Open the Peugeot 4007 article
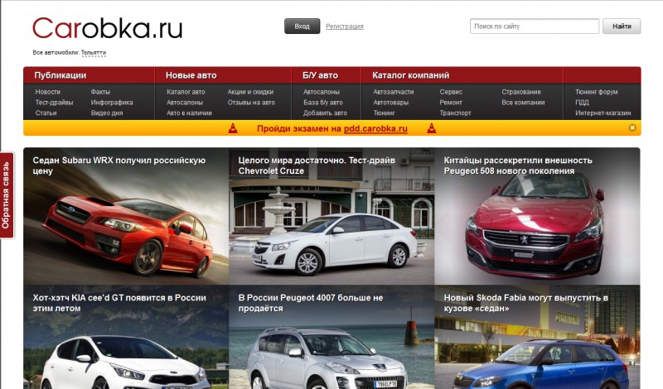Viewport: 663px width, 389px height. [331, 337]
